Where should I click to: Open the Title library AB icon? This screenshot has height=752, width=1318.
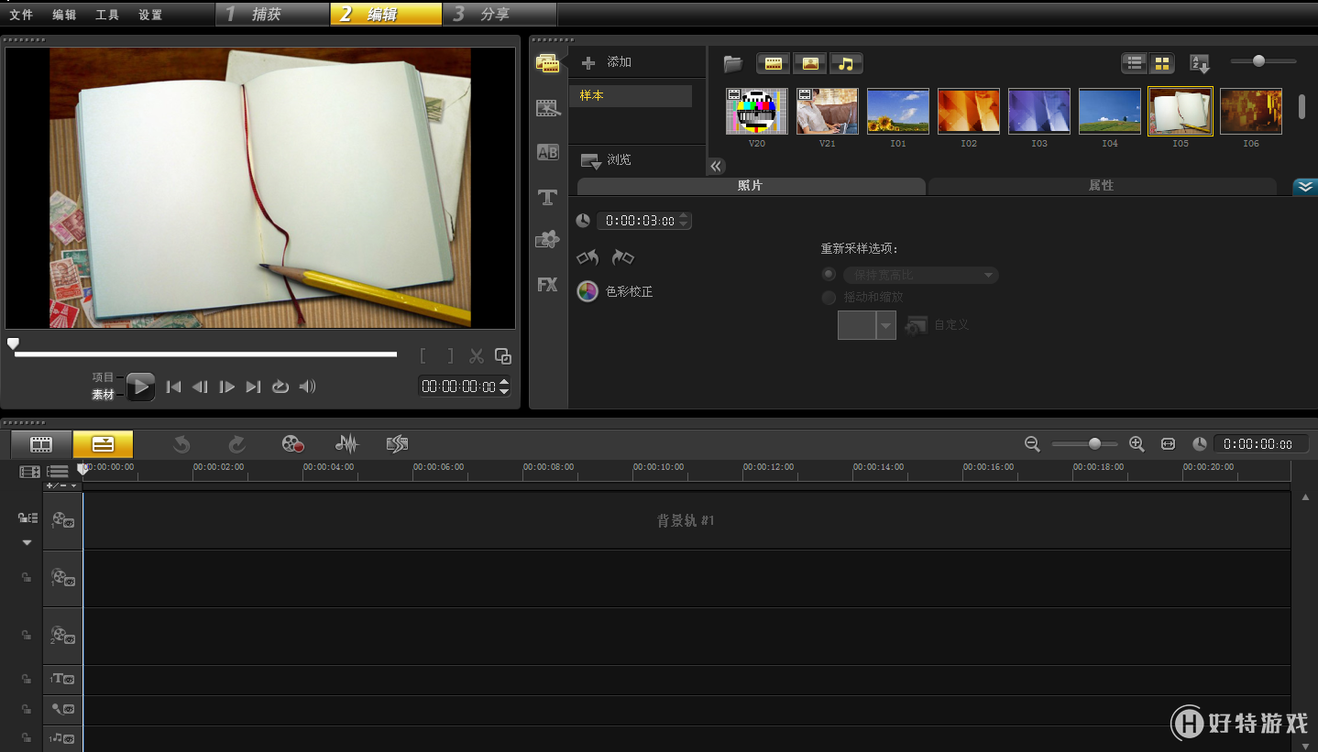[x=547, y=152]
